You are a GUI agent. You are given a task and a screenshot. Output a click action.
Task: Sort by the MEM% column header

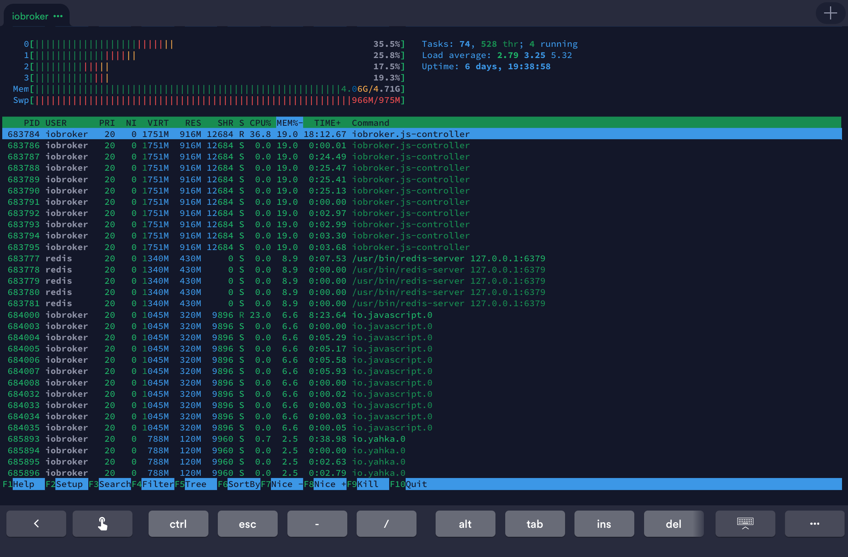[289, 123]
